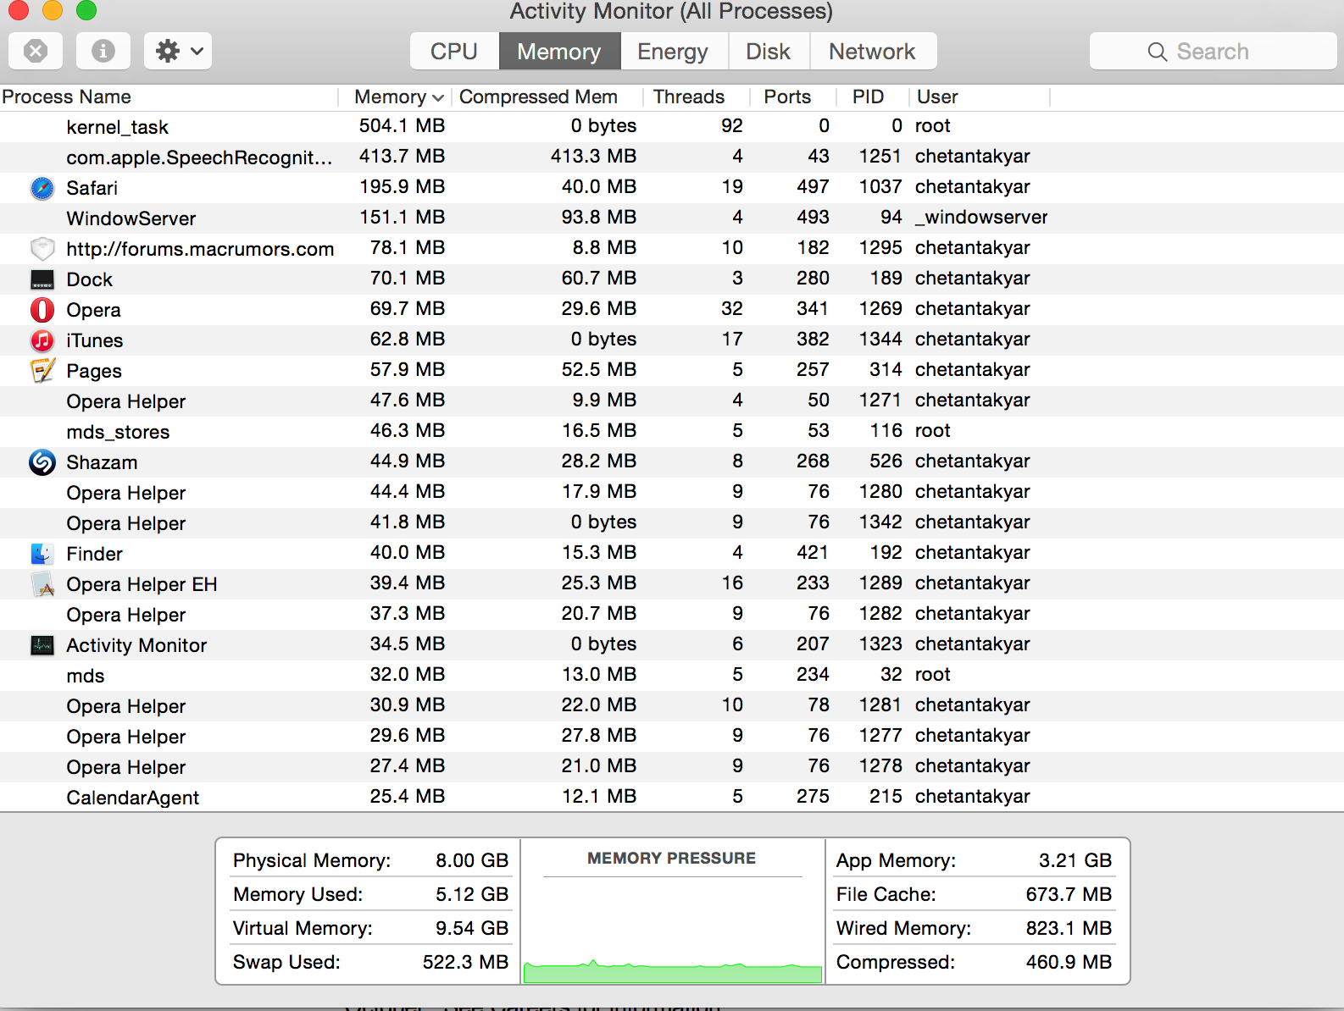Click the iTunes process name
The image size is (1344, 1011).
coord(95,340)
